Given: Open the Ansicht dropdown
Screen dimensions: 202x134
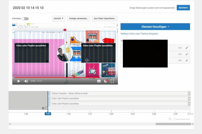Looking at the screenshot, I should coord(59,18).
